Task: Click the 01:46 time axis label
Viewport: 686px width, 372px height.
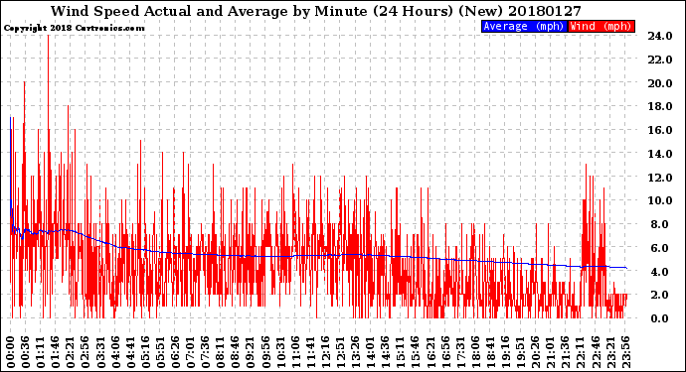Action: 56,352
